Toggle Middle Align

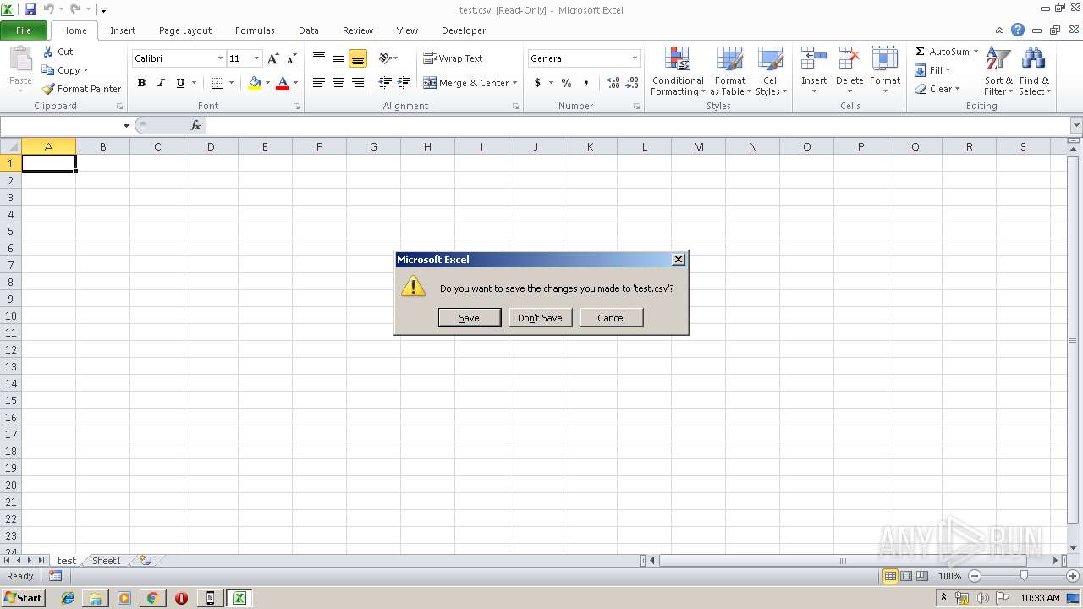(x=338, y=58)
